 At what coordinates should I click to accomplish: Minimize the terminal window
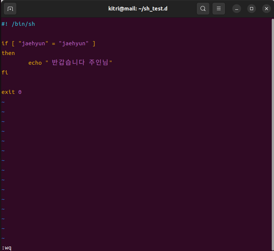pyautogui.click(x=237, y=9)
